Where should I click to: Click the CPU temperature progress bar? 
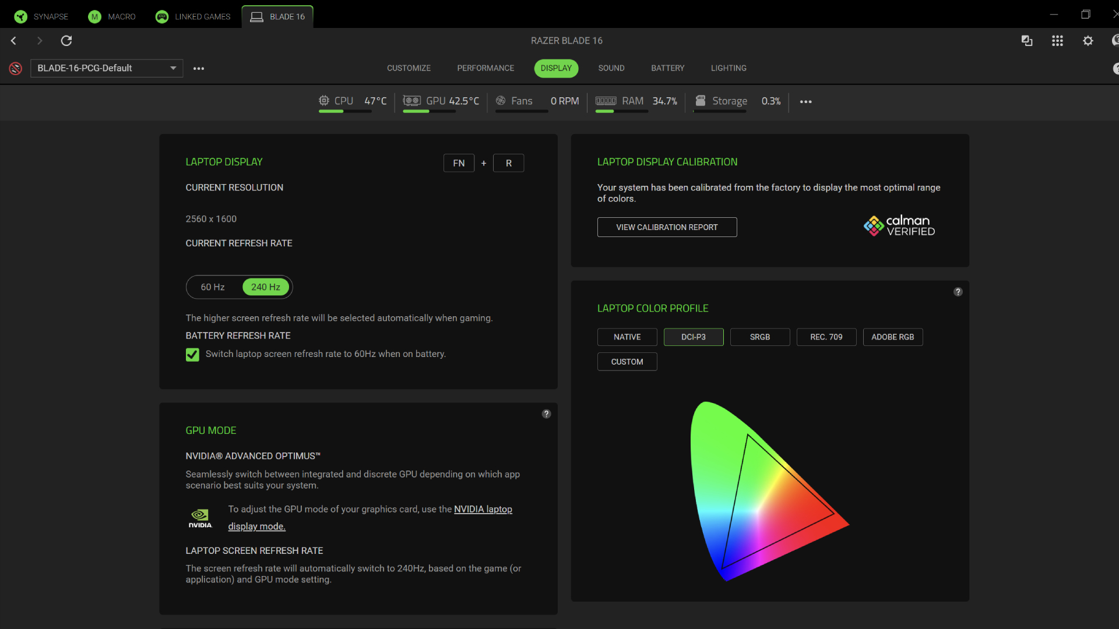pyautogui.click(x=345, y=111)
